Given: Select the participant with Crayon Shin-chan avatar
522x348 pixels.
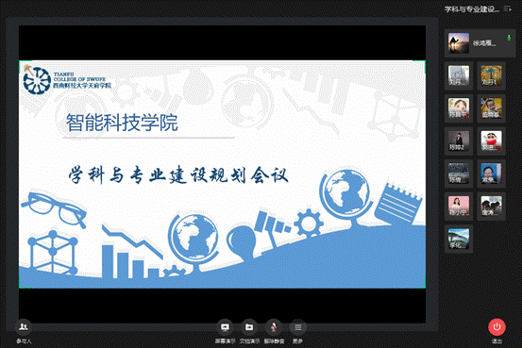Looking at the screenshot, I should [491, 141].
